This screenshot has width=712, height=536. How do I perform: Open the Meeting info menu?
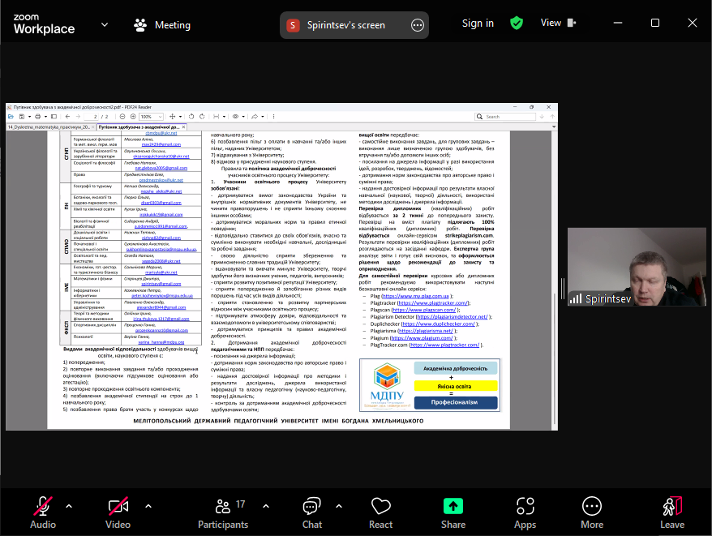tap(162, 25)
